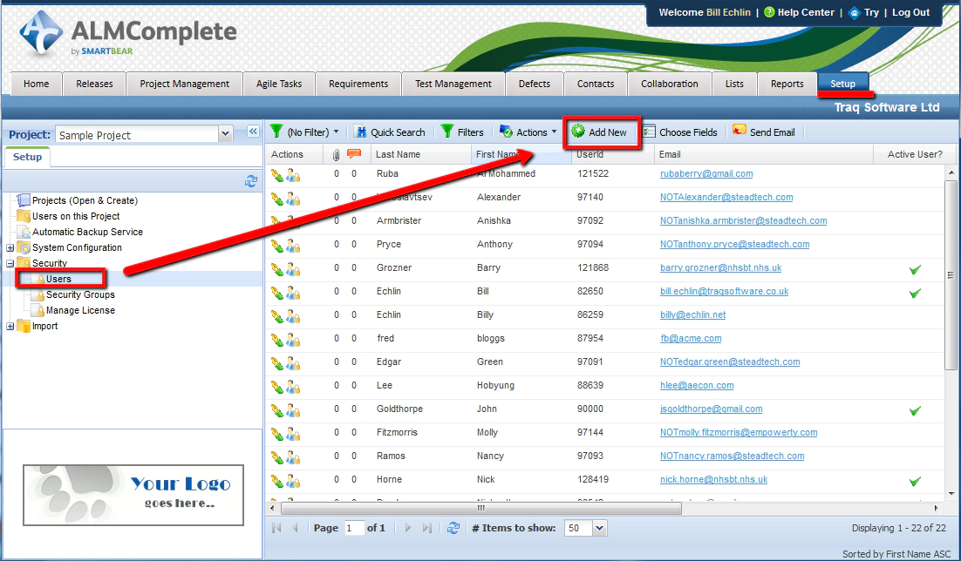Open the Reports tab

click(787, 84)
